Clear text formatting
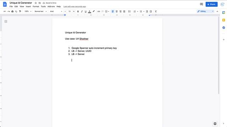Viewport: 227px width, 127px height. 156,11
